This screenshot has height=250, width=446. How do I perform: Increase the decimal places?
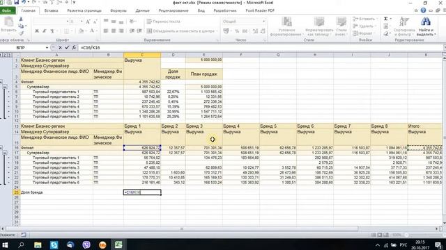pyautogui.click(x=255, y=31)
